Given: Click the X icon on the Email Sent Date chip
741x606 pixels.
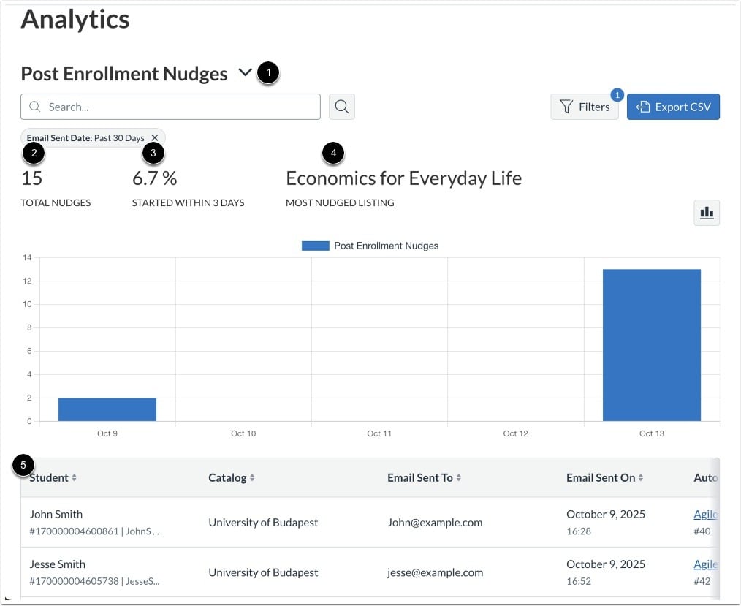Looking at the screenshot, I should 154,137.
